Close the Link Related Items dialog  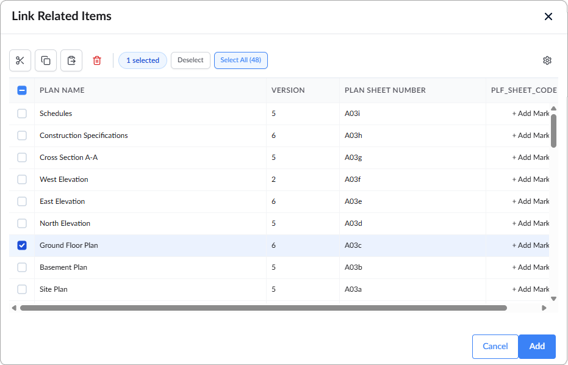pos(548,16)
